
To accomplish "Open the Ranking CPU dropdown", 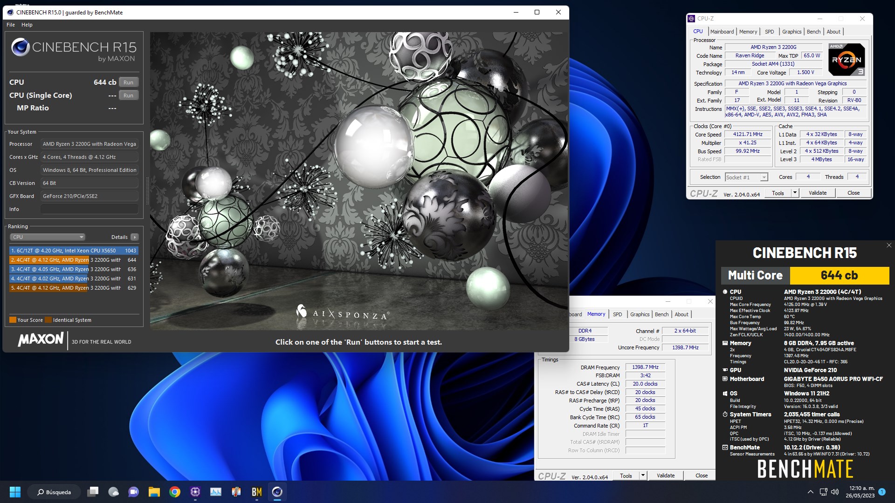I will tap(48, 237).
